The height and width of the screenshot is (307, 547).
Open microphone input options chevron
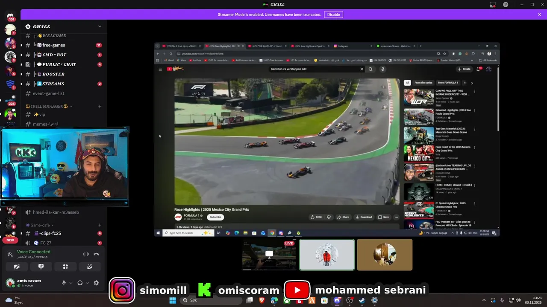71,283
